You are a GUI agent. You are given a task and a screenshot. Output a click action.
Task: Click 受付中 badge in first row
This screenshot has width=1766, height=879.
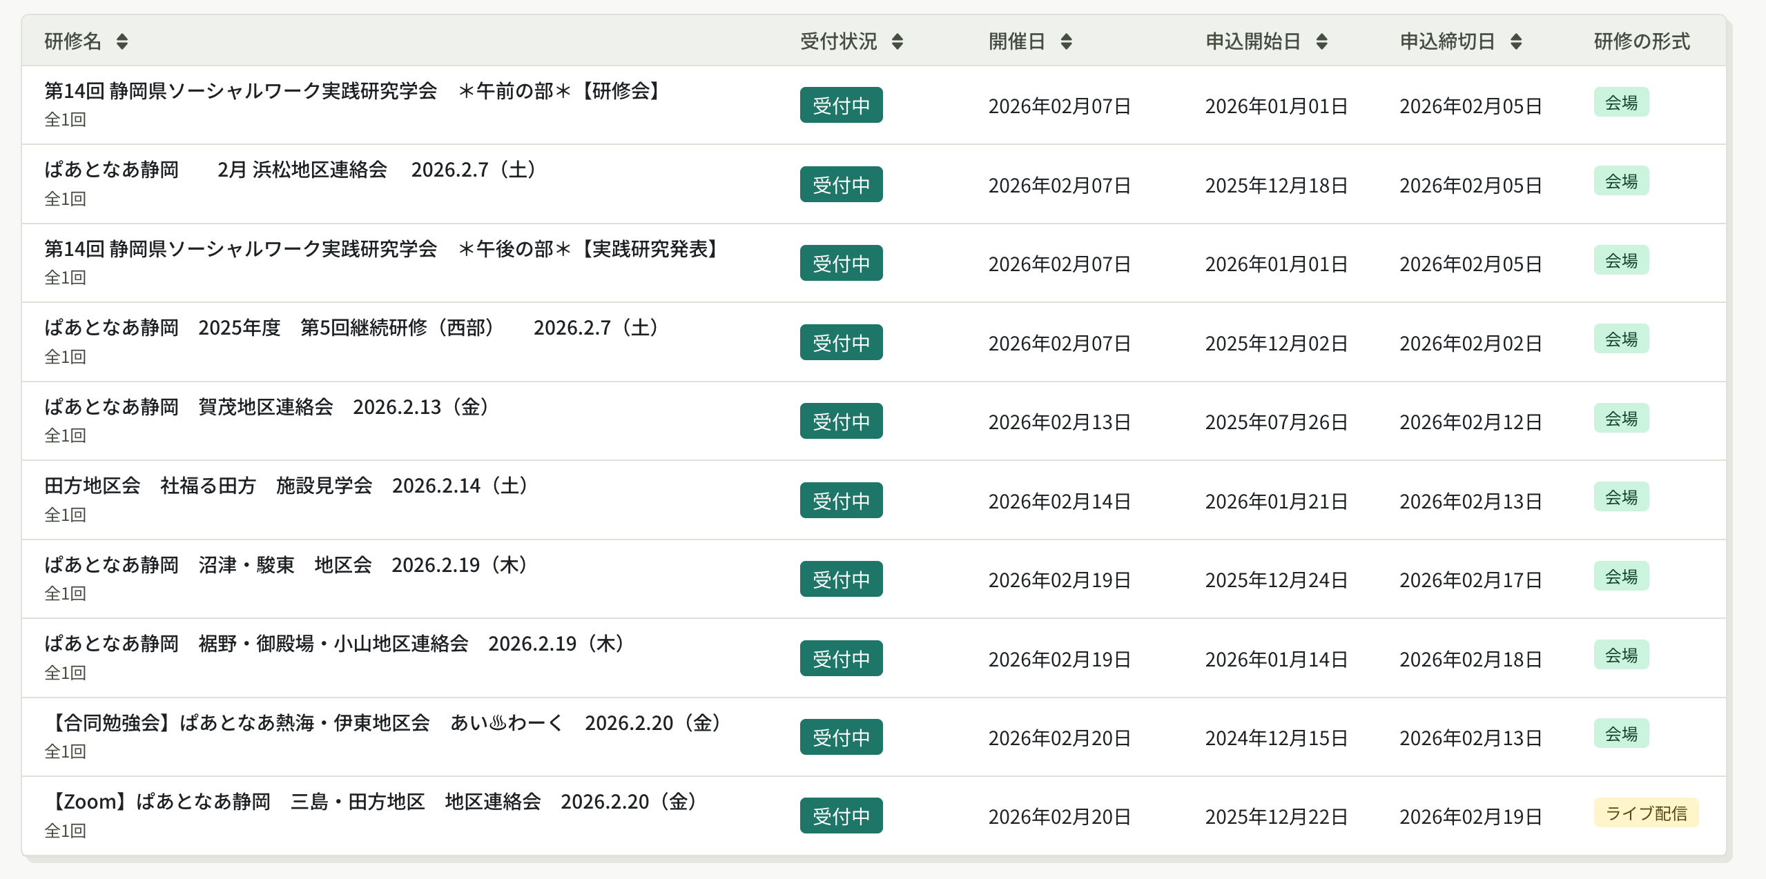(841, 106)
